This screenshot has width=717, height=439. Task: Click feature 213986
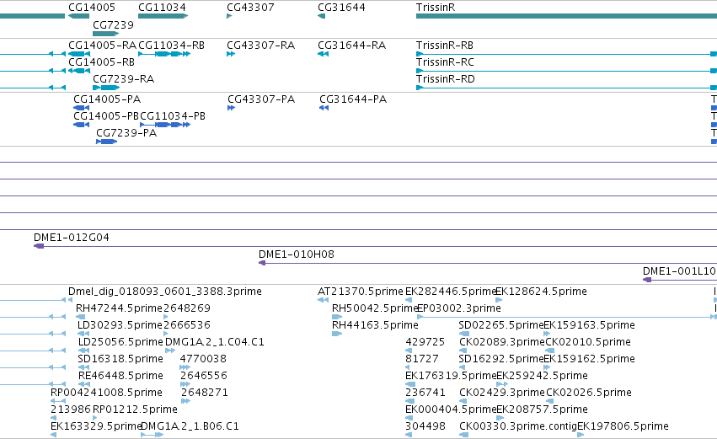tap(71, 410)
